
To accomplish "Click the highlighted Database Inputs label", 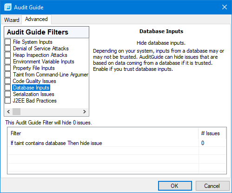I will [31, 88].
